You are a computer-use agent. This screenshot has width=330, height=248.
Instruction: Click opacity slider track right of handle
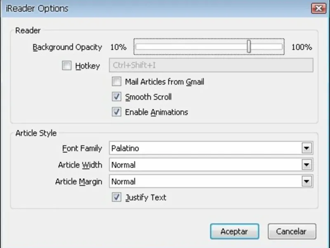tap(267, 47)
